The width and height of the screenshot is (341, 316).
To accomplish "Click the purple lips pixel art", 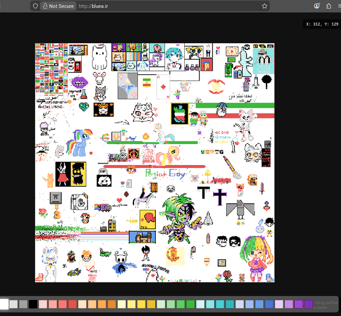I will pyautogui.click(x=80, y=82).
